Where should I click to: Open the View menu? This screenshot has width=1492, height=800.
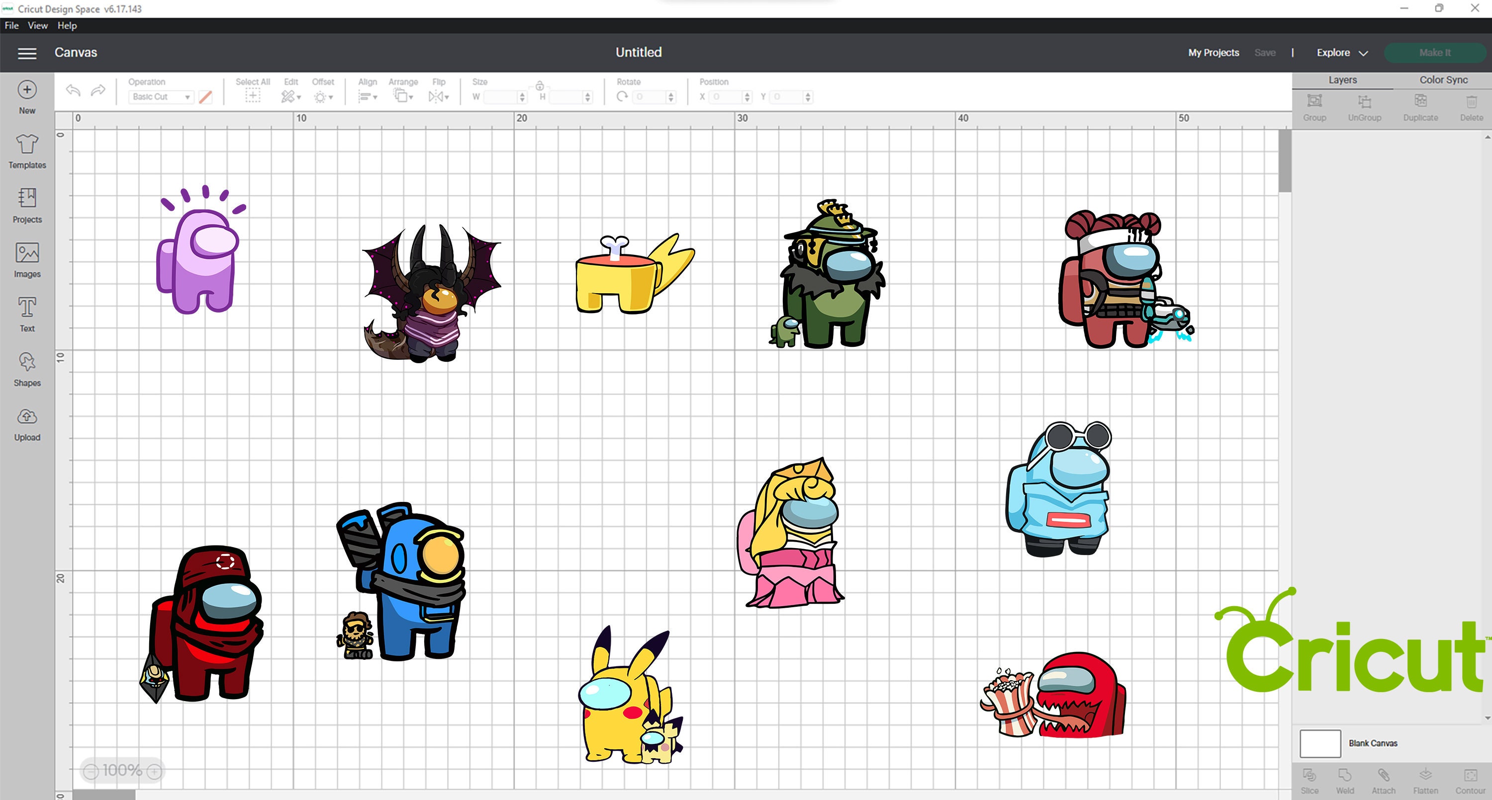tap(38, 25)
